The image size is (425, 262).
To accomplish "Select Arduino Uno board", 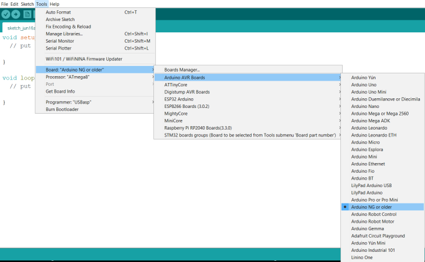I will 383,85.
